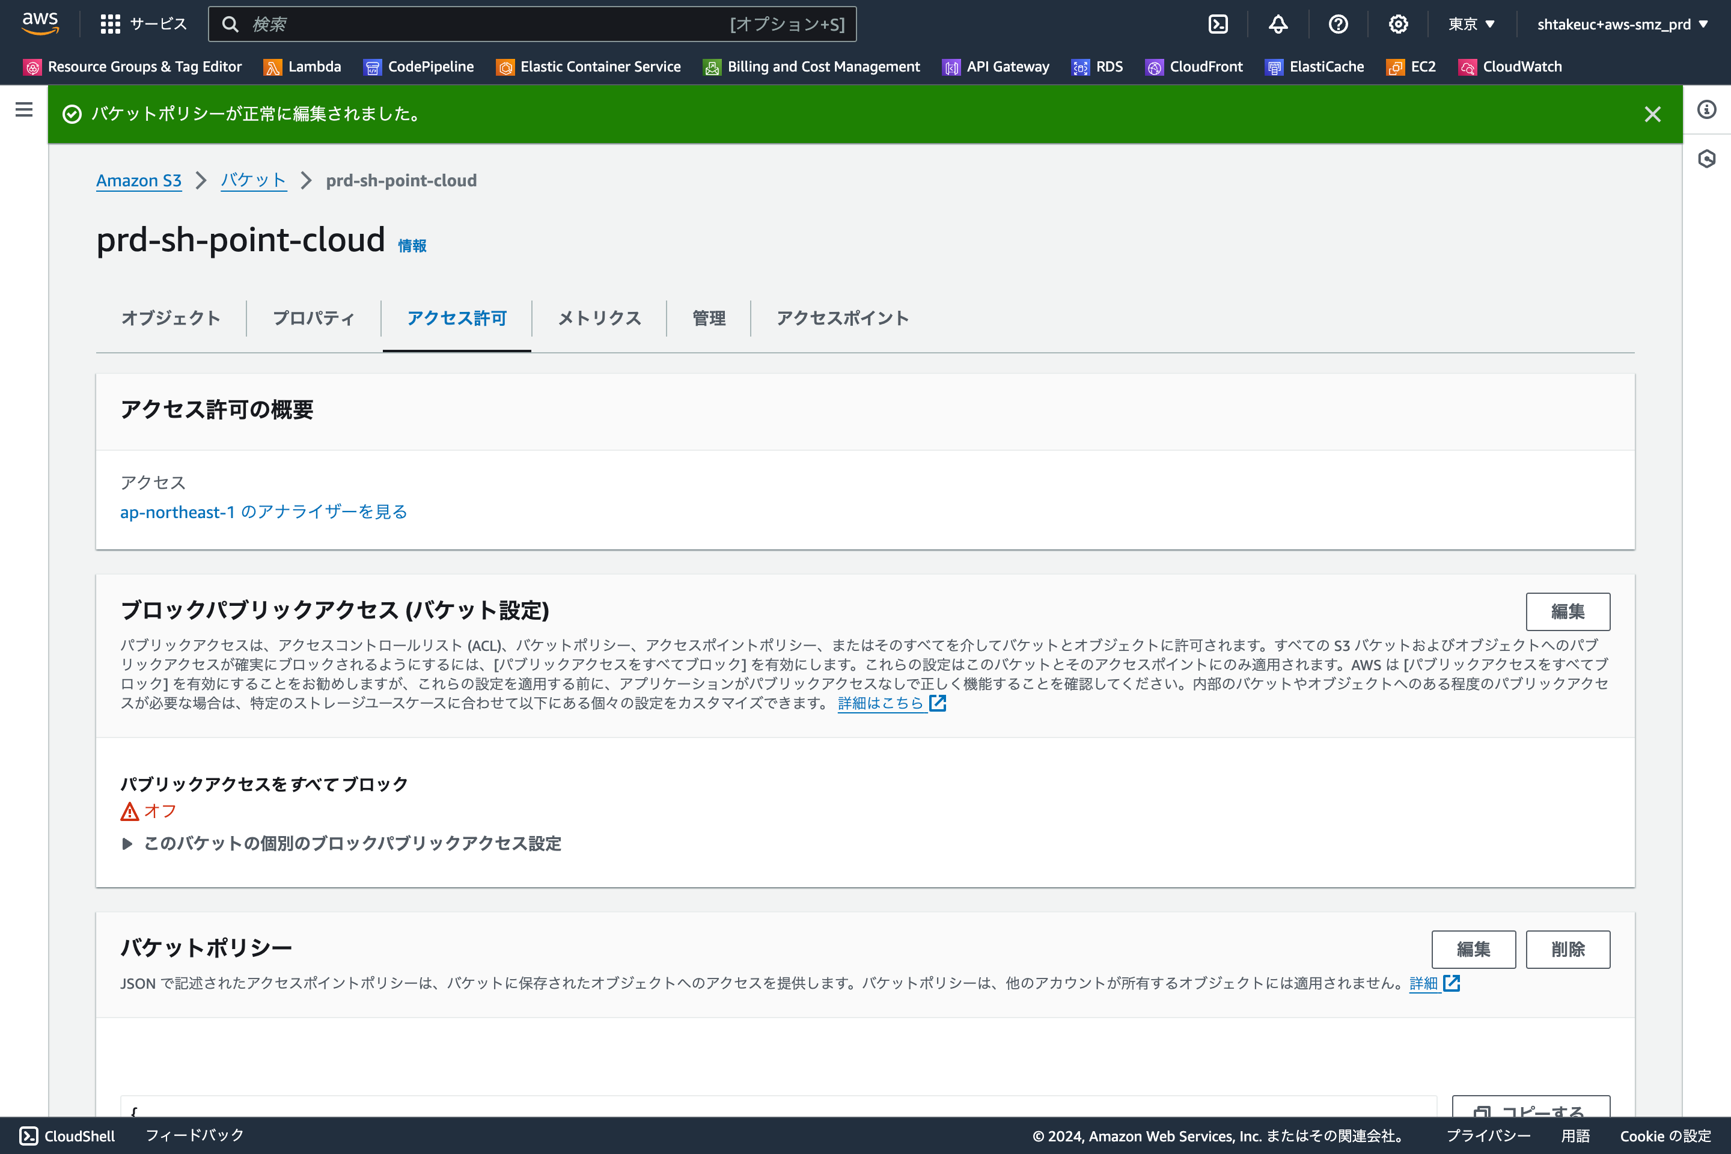Open CloudFront from the favorites bar
Viewport: 1731px width, 1154px height.
pyautogui.click(x=1206, y=66)
